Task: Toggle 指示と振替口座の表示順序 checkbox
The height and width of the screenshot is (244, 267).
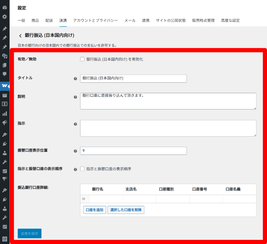Action: coord(82,169)
